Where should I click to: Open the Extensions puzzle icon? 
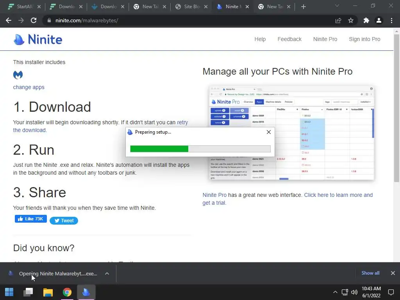pyautogui.click(x=366, y=20)
